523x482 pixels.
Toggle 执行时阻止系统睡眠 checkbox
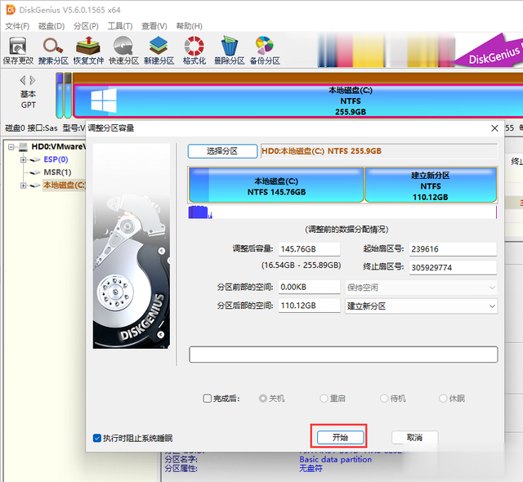96,438
